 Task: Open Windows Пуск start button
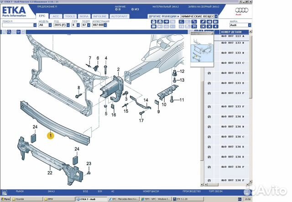point(5,199)
